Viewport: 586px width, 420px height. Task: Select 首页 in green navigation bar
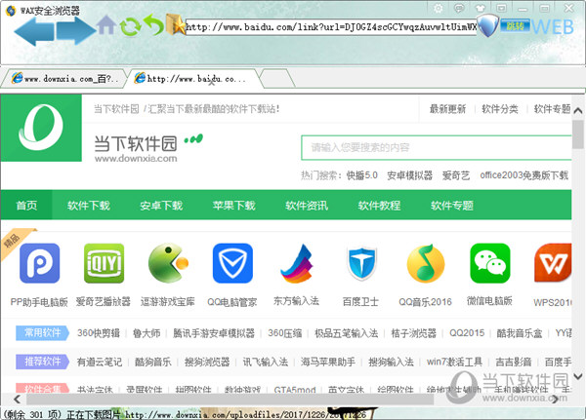pyautogui.click(x=26, y=205)
